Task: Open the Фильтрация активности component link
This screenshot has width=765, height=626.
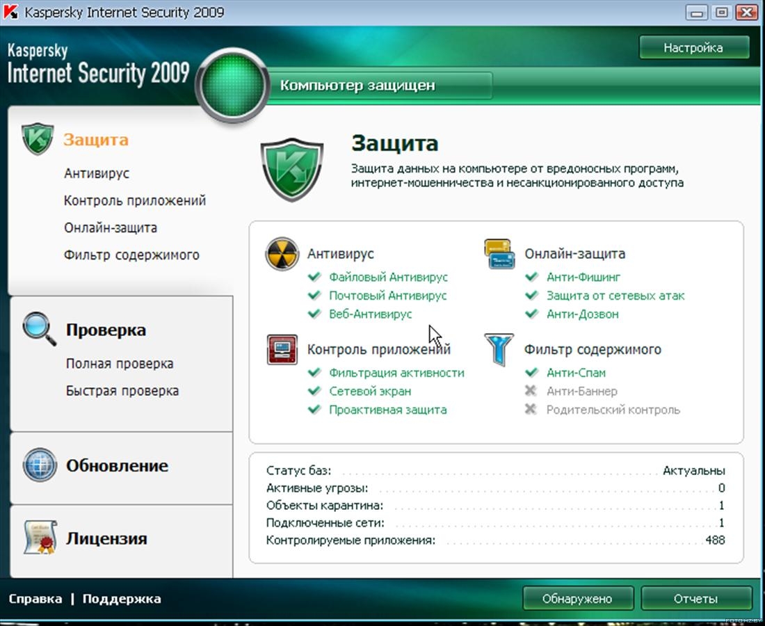Action: (x=396, y=373)
